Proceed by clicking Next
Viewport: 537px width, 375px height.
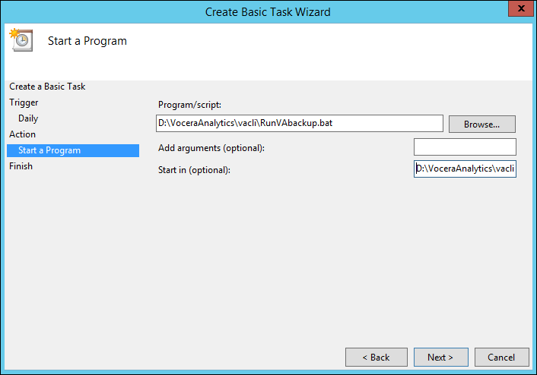coord(440,357)
